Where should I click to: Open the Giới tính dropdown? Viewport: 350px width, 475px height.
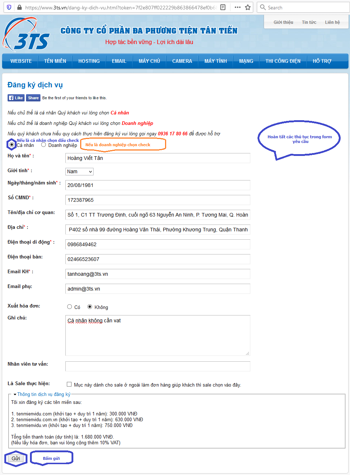click(x=79, y=171)
